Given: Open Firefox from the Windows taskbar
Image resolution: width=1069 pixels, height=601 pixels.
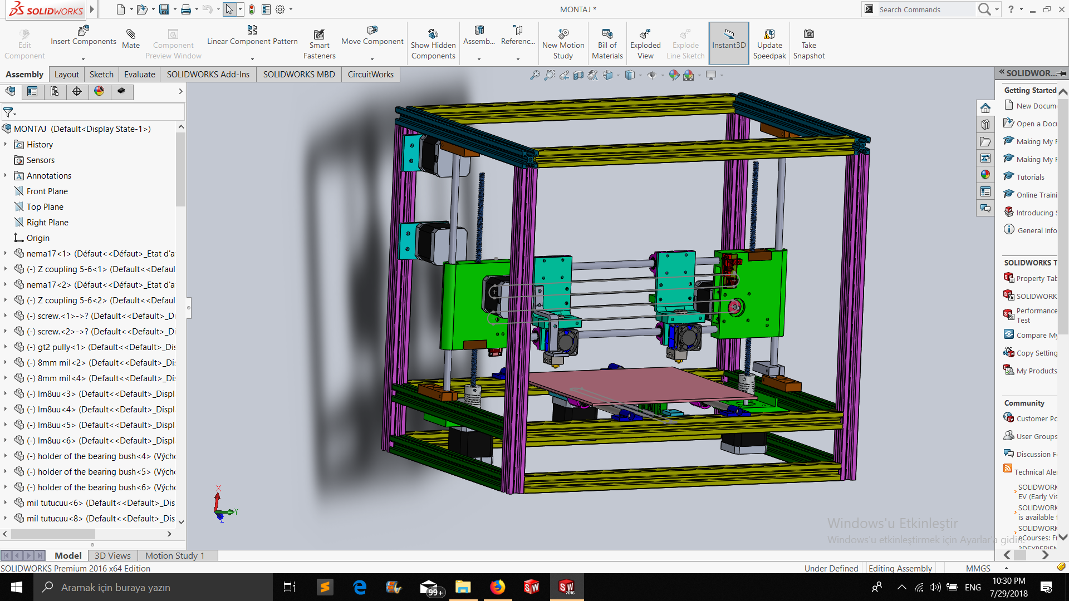Looking at the screenshot, I should pos(497,587).
